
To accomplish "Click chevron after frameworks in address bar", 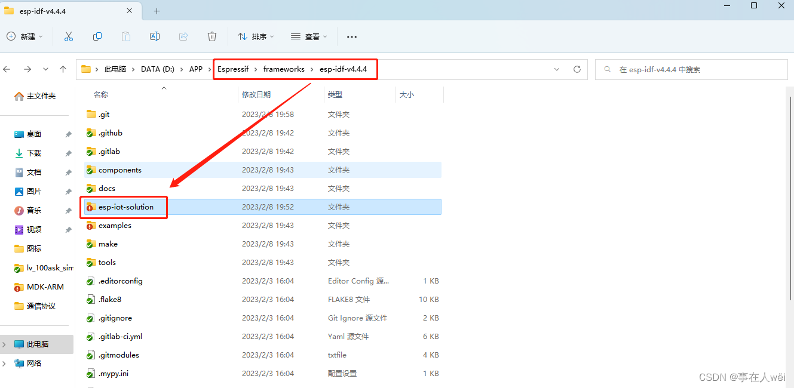I will pyautogui.click(x=312, y=69).
